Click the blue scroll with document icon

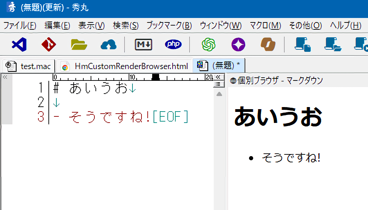coord(303,44)
